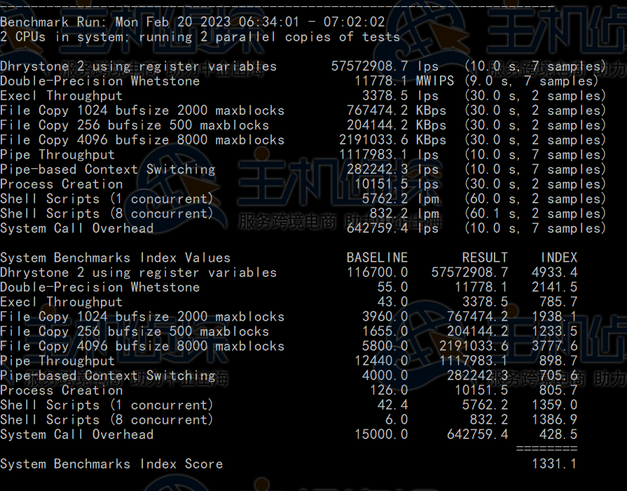Image resolution: width=627 pixels, height=491 pixels.
Task: Click the Dhrystone index value 4933.4
Action: tap(554, 272)
